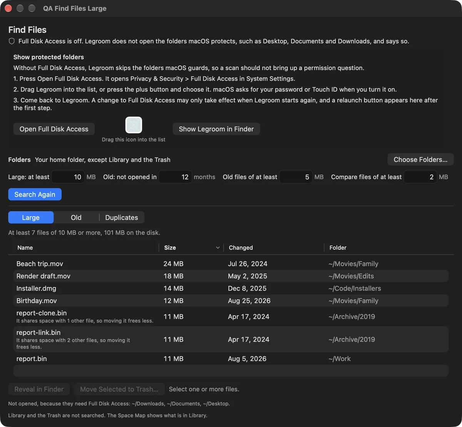Image resolution: width=462 pixels, height=427 pixels.
Task: Click 'Your home folder, except Library' text
Action: click(x=103, y=160)
